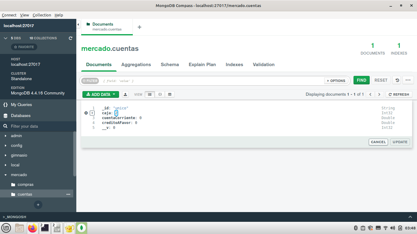
Task: Open the terminal taskbar item
Action: [45, 228]
